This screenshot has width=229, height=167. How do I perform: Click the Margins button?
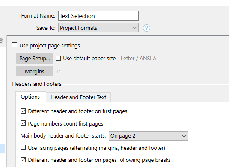pyautogui.click(x=34, y=71)
